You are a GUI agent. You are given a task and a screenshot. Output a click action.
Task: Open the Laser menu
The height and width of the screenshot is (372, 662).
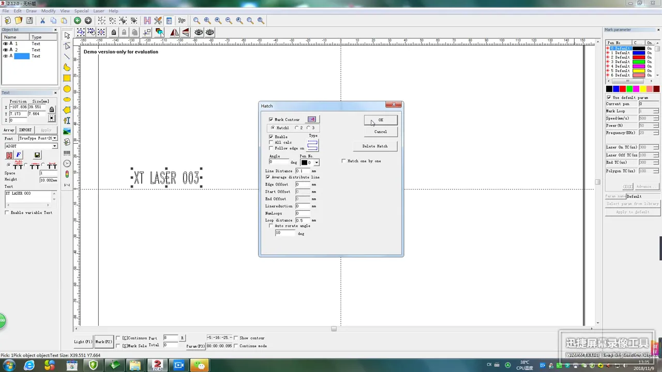pos(98,11)
